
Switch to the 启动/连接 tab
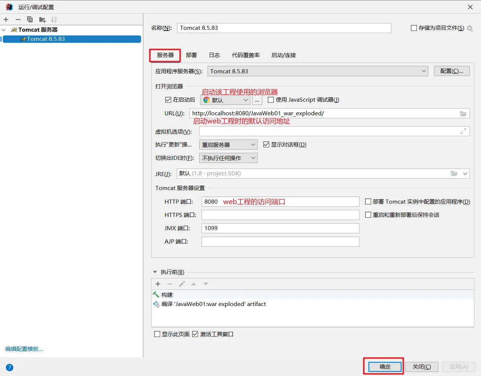pyautogui.click(x=284, y=55)
